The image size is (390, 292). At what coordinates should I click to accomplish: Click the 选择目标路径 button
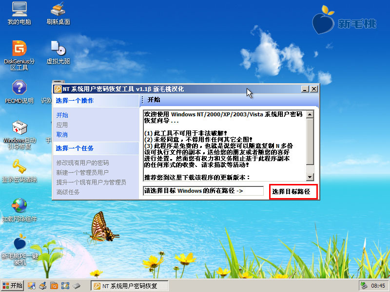click(x=293, y=192)
